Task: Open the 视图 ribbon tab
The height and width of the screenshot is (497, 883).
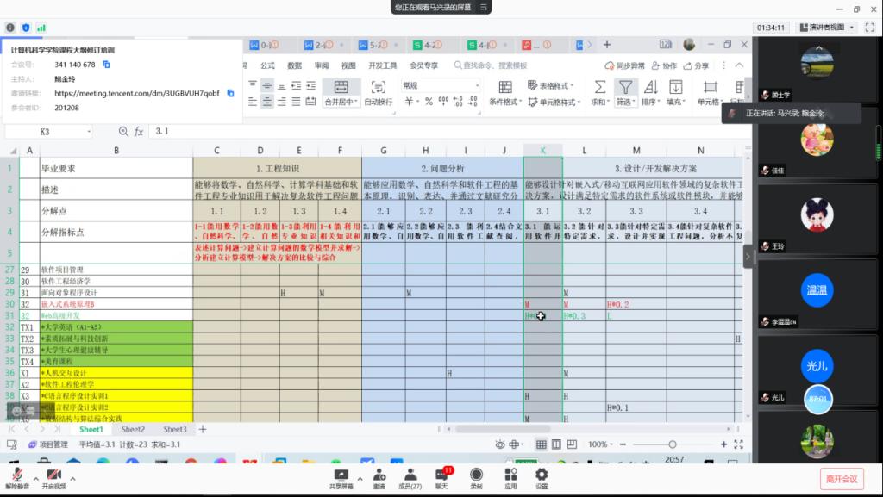Action: coord(348,65)
